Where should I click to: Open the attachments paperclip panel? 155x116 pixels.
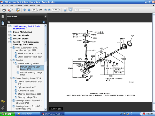click(x=3, y=107)
